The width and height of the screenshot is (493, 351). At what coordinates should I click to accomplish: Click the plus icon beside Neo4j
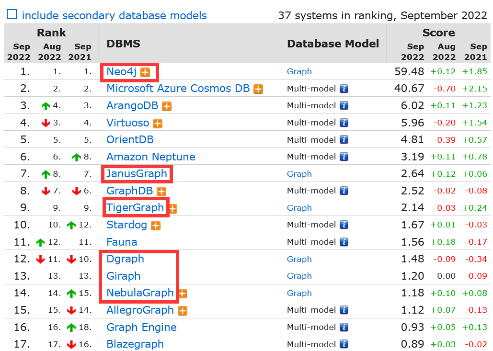click(145, 72)
